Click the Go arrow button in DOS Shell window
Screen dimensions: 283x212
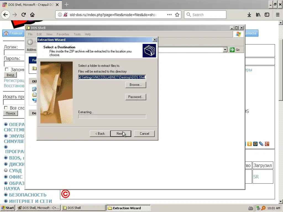pyautogui.click(x=234, y=50)
